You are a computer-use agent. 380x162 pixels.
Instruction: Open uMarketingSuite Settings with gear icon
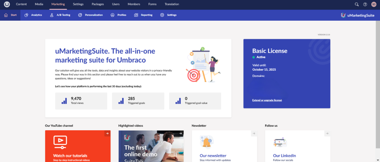click(x=169, y=15)
